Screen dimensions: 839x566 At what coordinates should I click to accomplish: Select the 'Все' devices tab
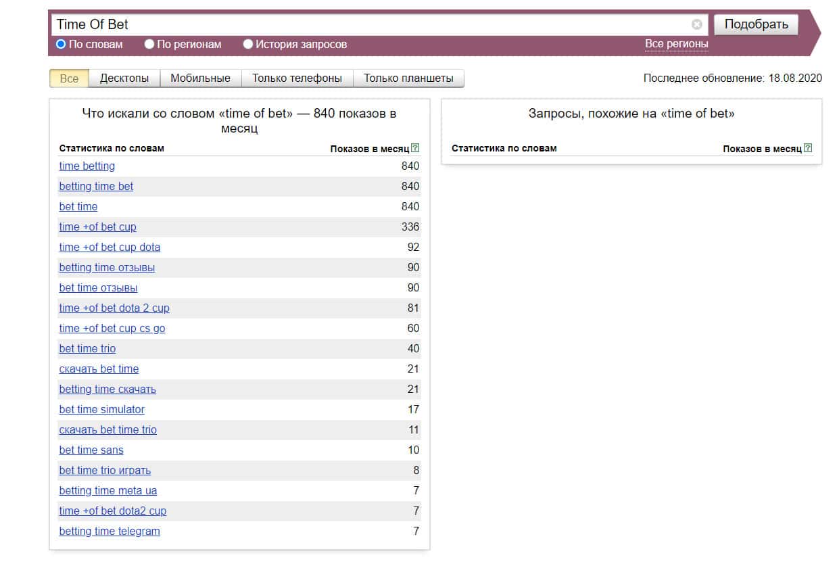pyautogui.click(x=69, y=78)
